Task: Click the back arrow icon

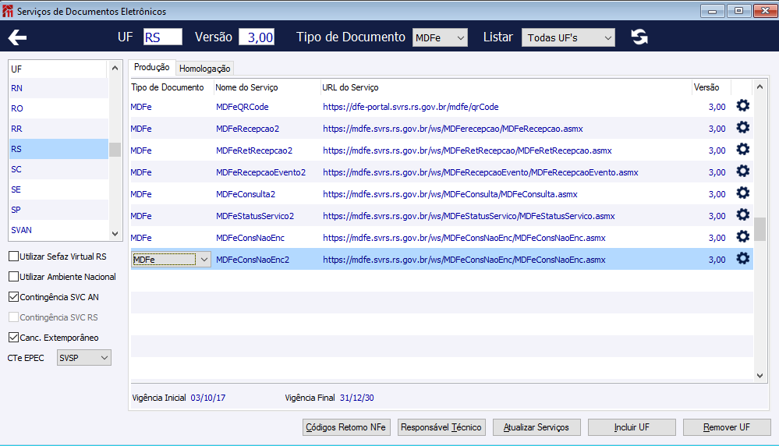Action: tap(17, 37)
